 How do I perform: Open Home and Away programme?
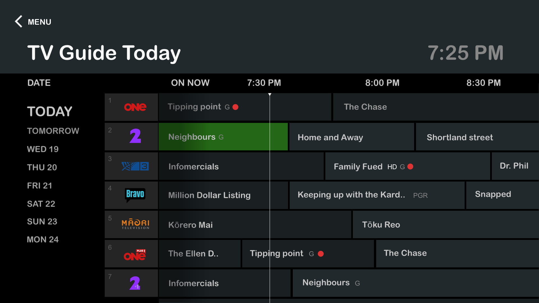351,137
